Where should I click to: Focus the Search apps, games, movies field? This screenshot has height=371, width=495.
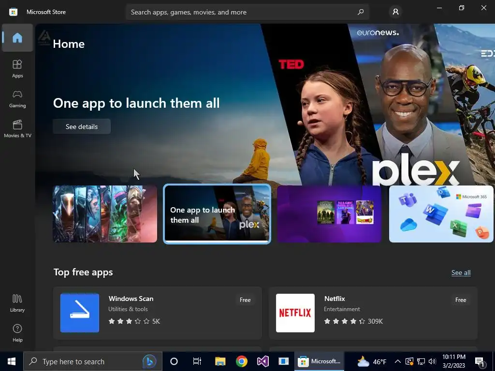(x=247, y=12)
